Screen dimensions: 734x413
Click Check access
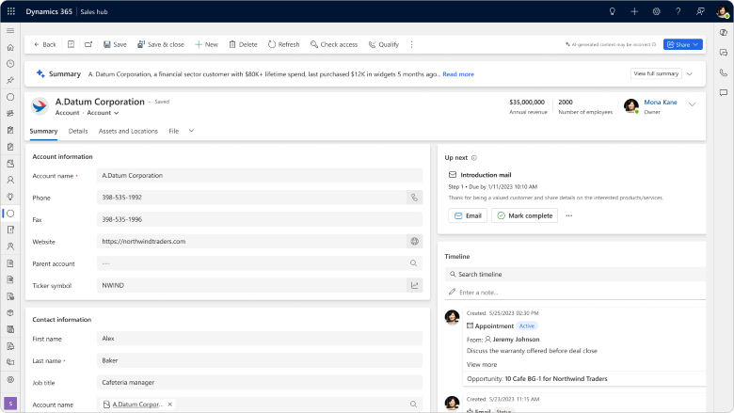coord(334,44)
